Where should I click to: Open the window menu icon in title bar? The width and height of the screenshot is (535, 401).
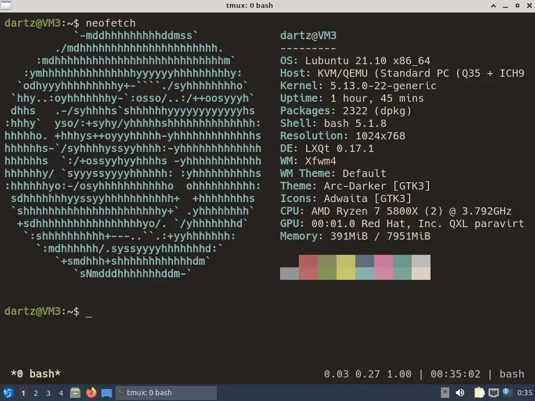point(6,5)
